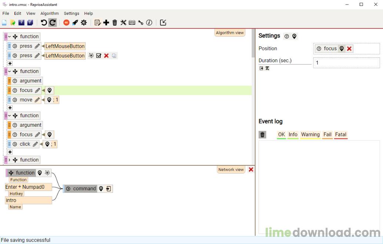The width and height of the screenshot is (383, 244).
Task: Open the Settings menu in menu bar
Action: [x=71, y=13]
